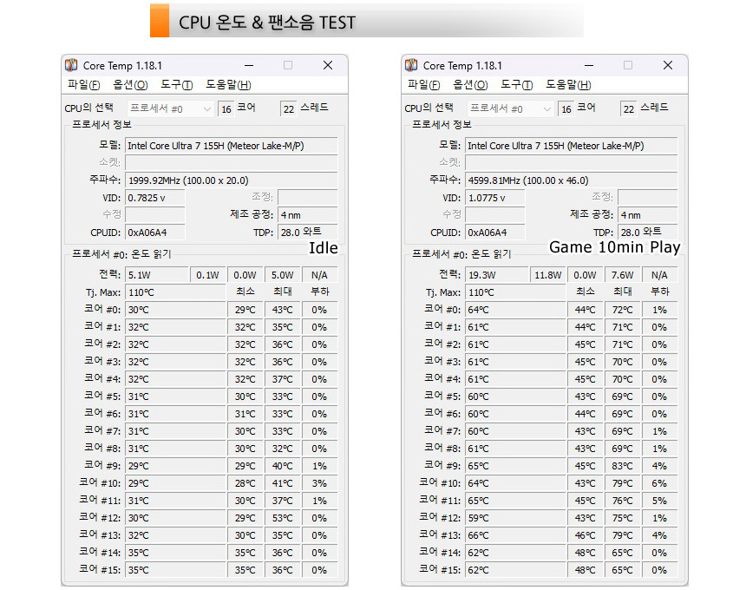The width and height of the screenshot is (746, 590).
Task: Click the maximize button of right window
Action: 628,65
